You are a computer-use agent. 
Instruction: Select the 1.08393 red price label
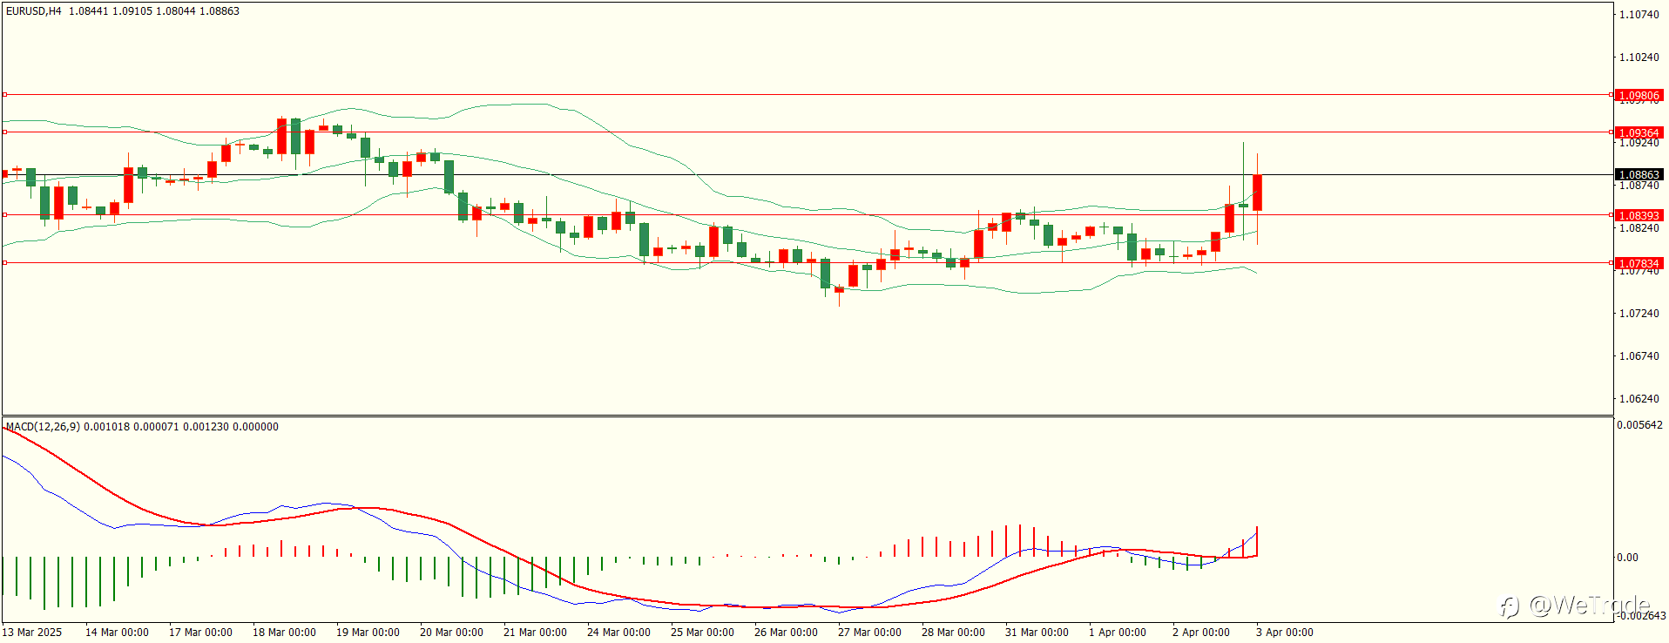[1639, 215]
